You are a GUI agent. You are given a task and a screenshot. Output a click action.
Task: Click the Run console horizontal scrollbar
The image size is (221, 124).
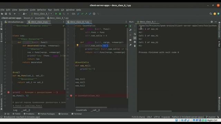pos(155,111)
